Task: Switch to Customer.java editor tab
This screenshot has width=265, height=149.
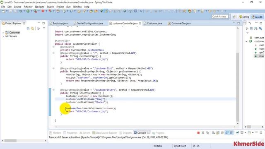Action: [x=153, y=23]
